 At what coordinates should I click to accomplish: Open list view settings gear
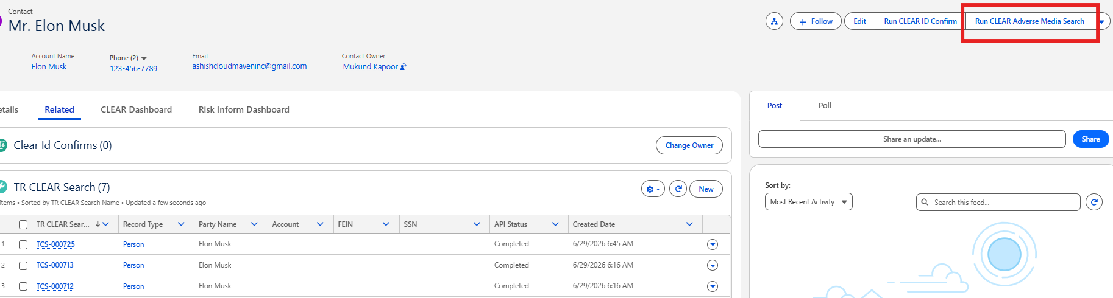point(653,189)
